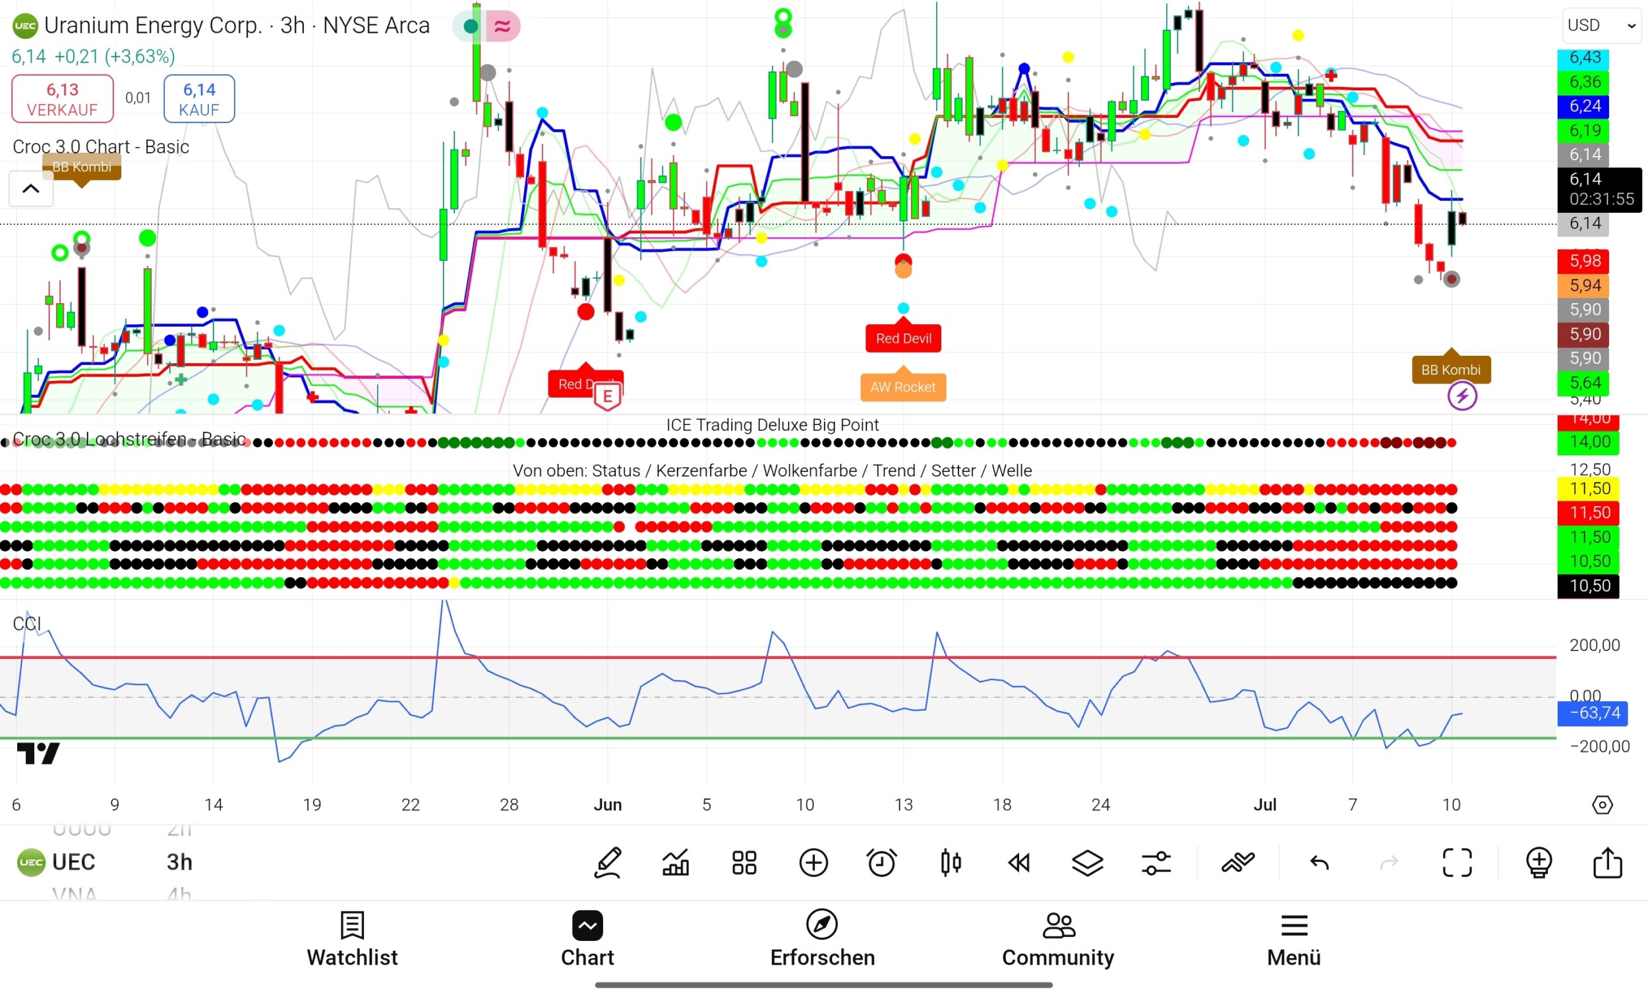
Task: Toggle the green market status indicator
Action: point(471,26)
